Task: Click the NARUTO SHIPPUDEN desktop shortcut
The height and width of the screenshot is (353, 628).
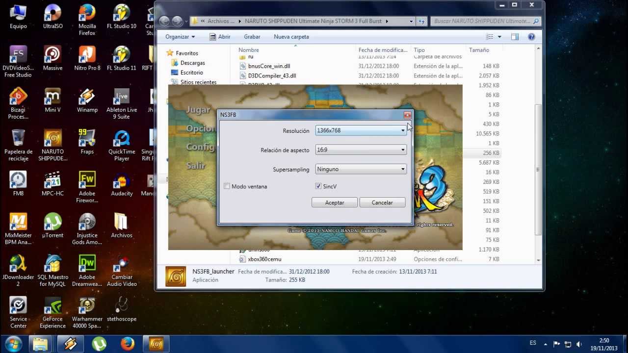Action: click(x=52, y=145)
